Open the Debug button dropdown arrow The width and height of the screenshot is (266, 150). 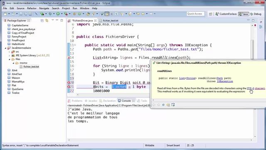coord(54,14)
